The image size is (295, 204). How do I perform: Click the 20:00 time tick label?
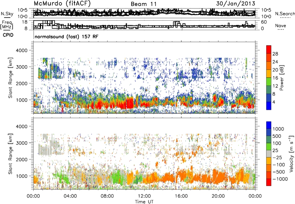[x=218, y=196]
